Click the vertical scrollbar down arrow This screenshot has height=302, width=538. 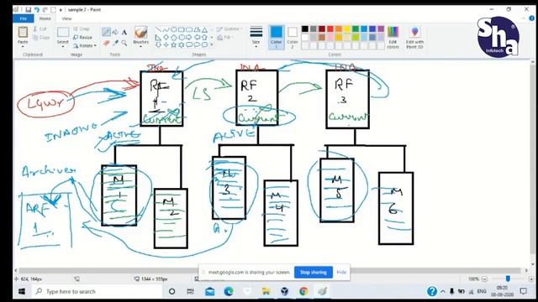(x=532, y=264)
